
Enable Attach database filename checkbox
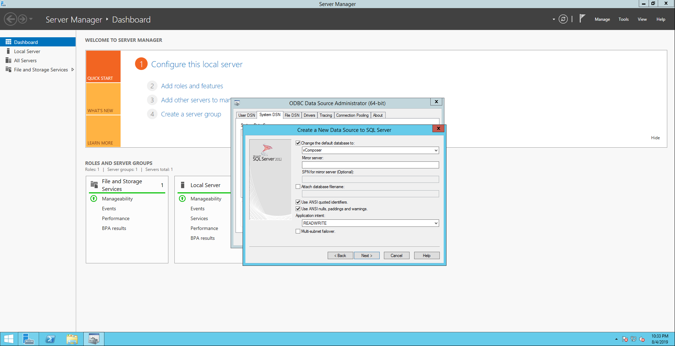[x=298, y=187]
